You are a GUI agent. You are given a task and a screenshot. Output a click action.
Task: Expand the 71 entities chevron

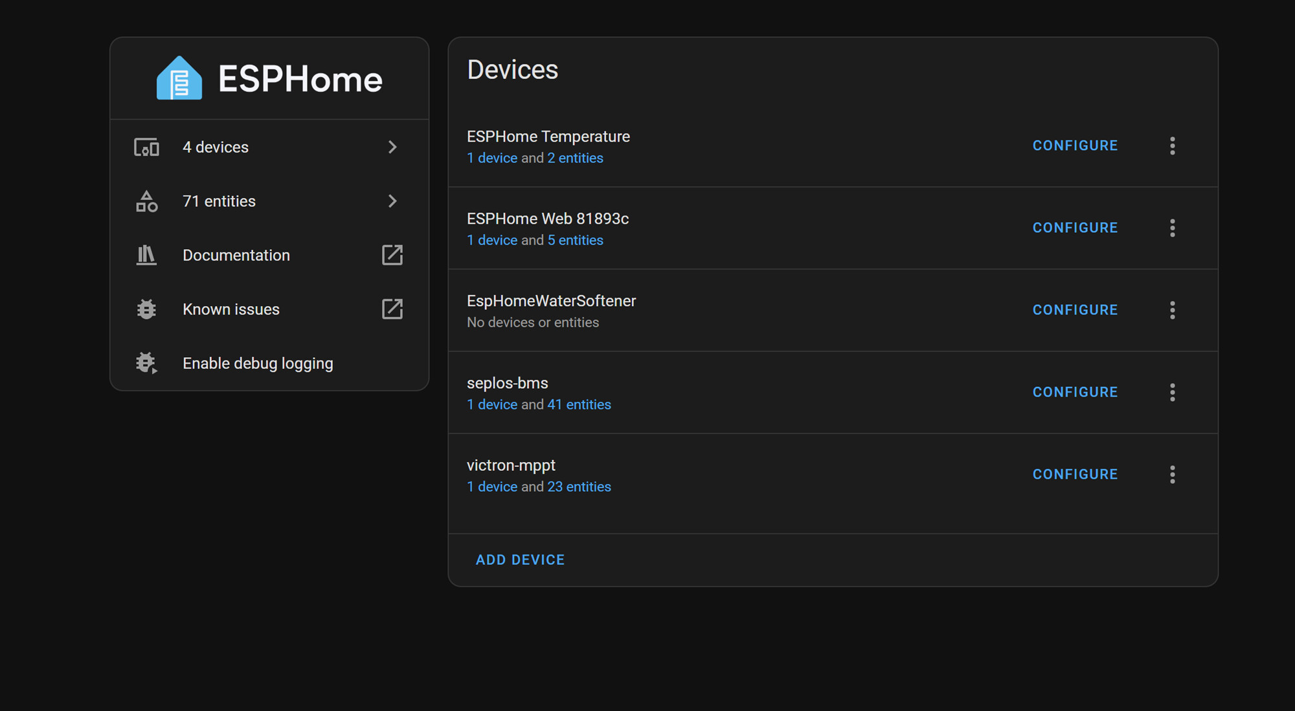[392, 201]
